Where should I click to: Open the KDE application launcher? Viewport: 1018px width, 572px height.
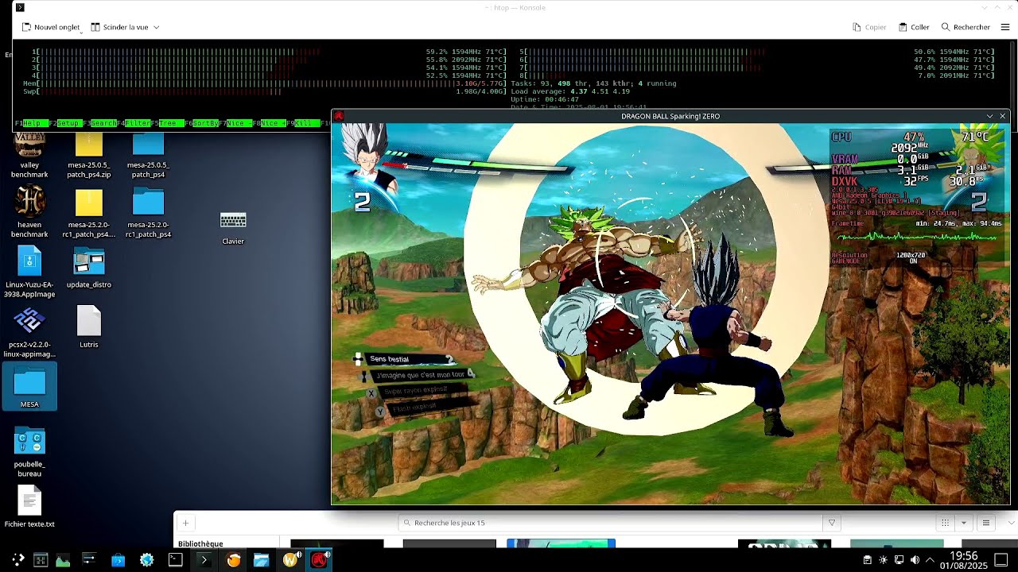click(17, 560)
